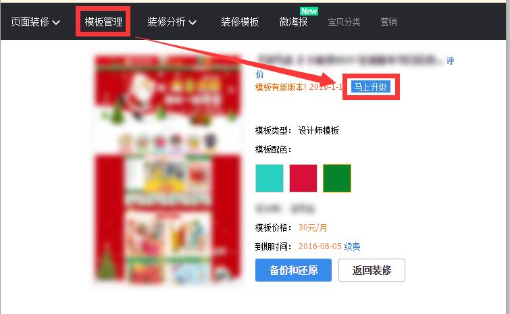Click the green New badge icon

pyautogui.click(x=309, y=11)
